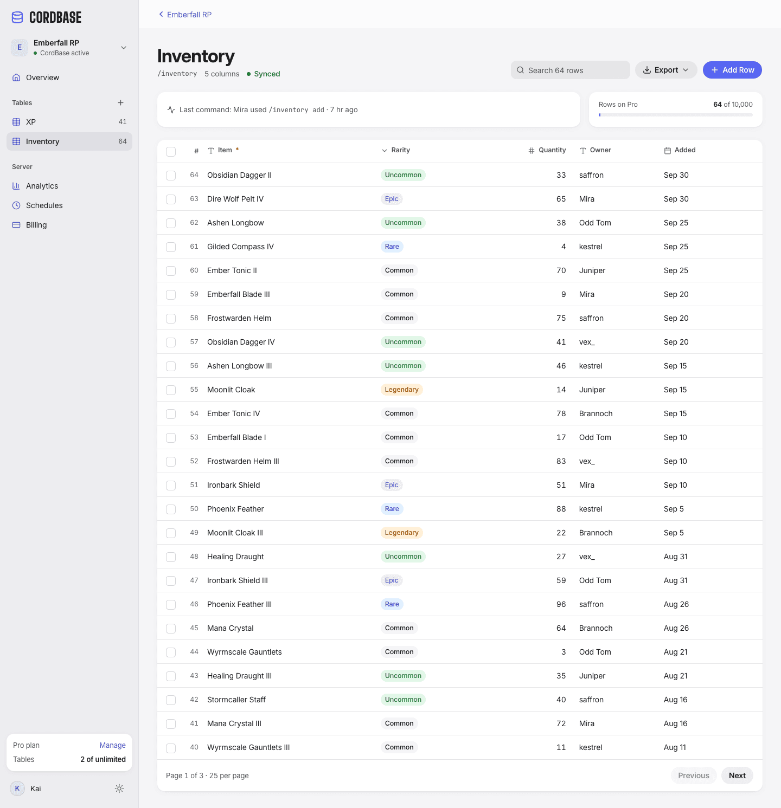781x808 pixels.
Task: Open the Schedules page
Action: [x=69, y=205]
